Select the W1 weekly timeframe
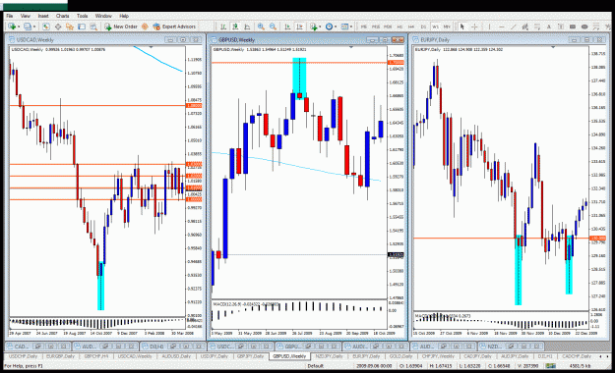615x373 pixels. point(435,27)
